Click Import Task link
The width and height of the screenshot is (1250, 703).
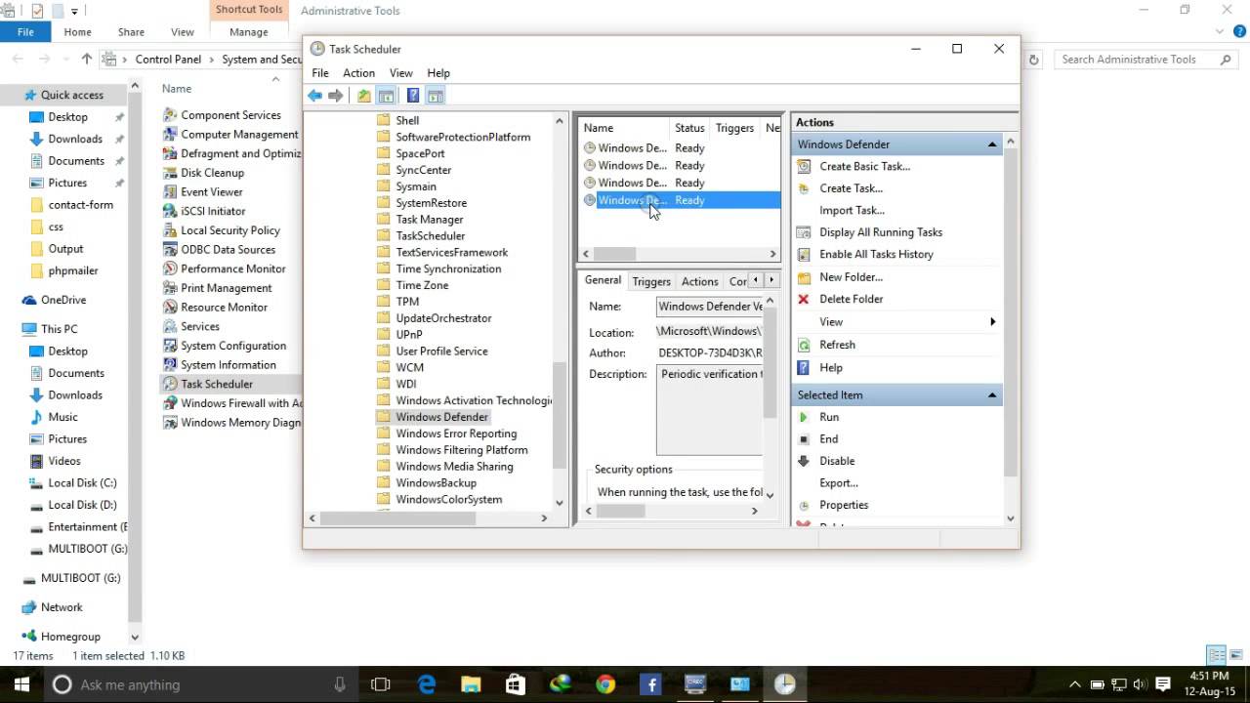[852, 210]
